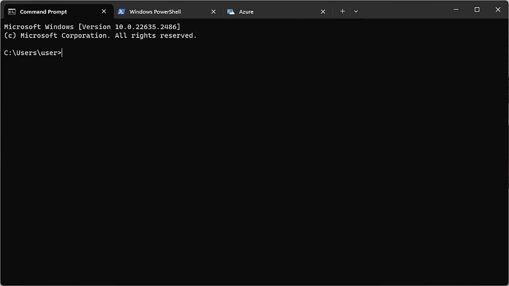Click the maximize button on the title bar
The width and height of the screenshot is (509, 286).
tap(477, 9)
